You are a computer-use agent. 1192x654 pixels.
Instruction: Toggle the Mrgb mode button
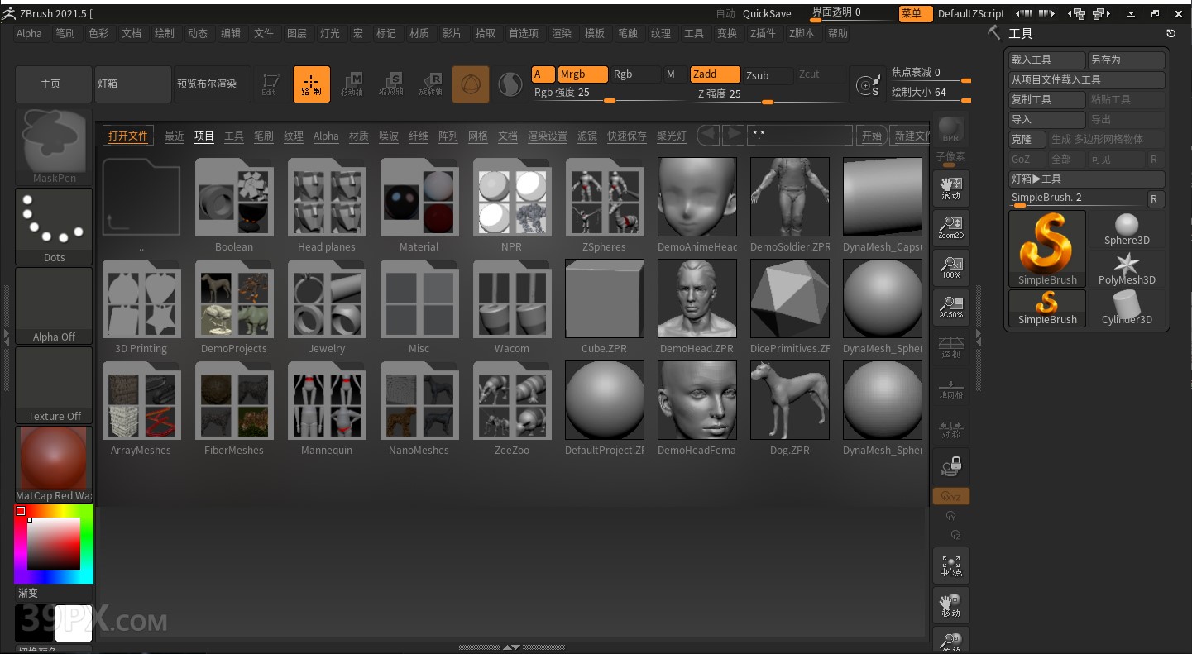[x=582, y=74]
